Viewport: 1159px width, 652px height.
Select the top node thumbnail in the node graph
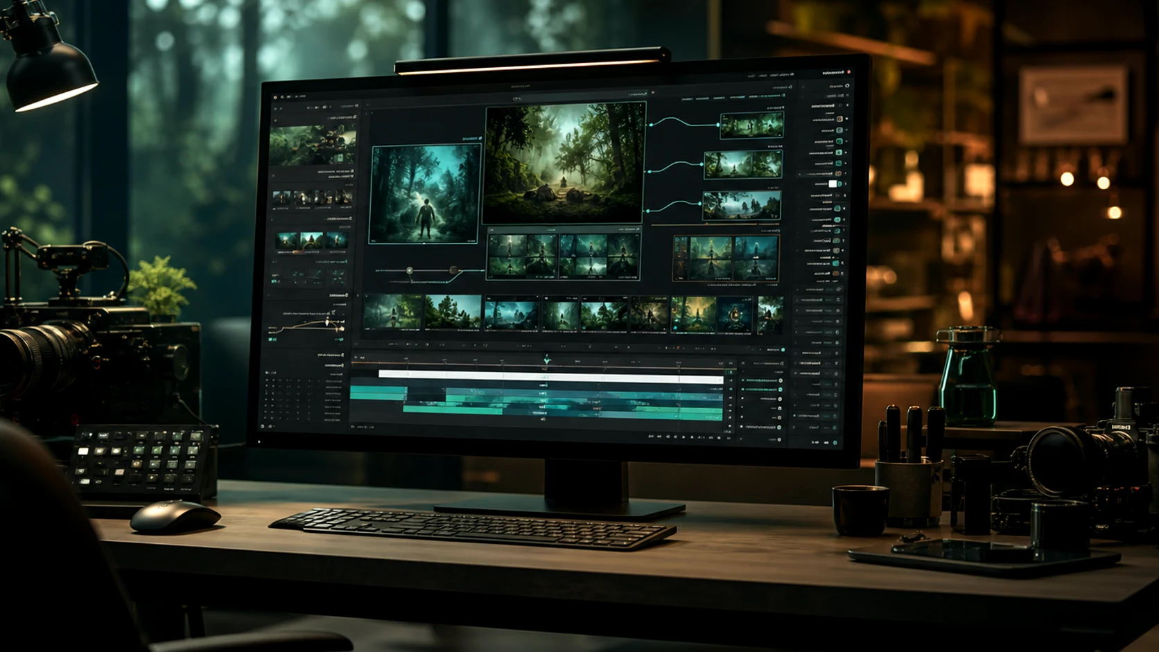click(751, 125)
